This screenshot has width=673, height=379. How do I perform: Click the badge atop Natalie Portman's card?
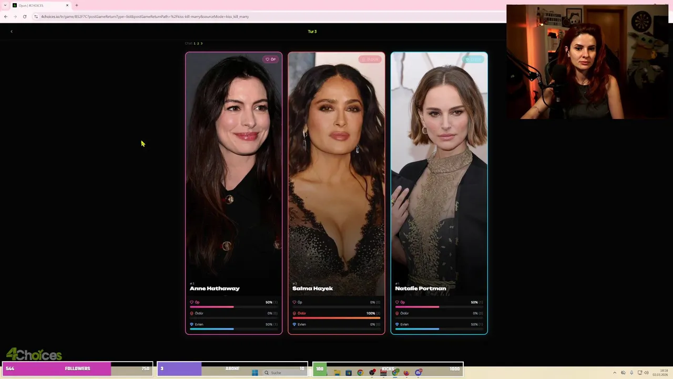[473, 59]
